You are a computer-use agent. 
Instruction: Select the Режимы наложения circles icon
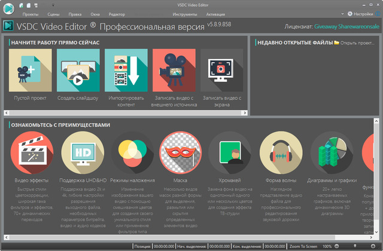[132, 153]
